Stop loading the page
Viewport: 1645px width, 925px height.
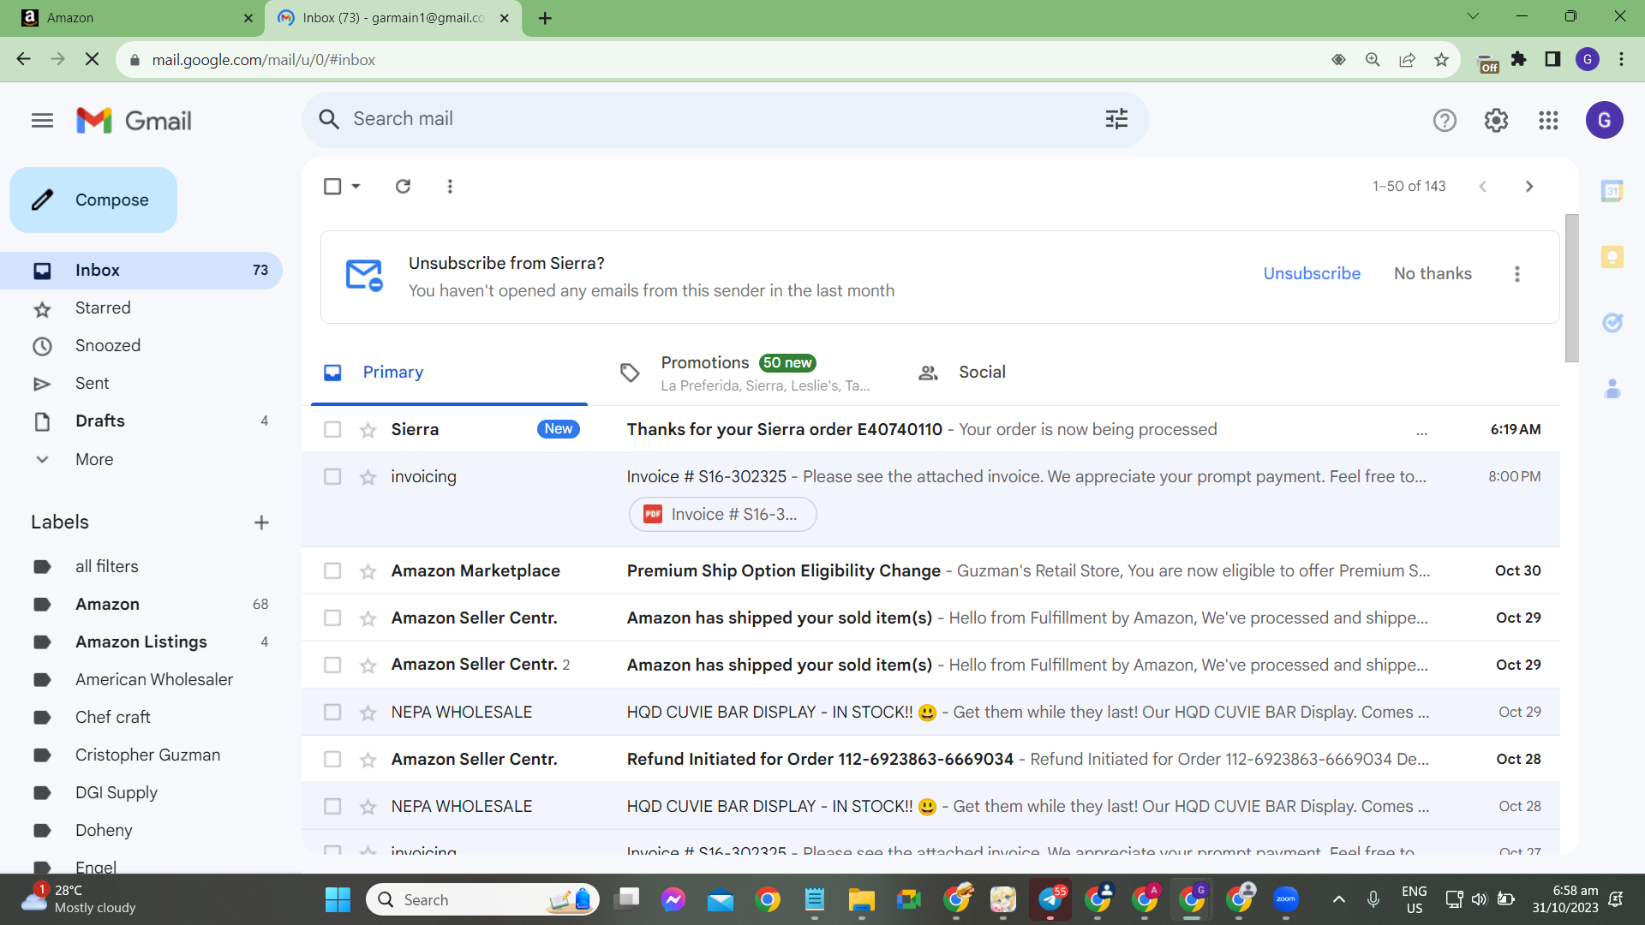pyautogui.click(x=93, y=59)
